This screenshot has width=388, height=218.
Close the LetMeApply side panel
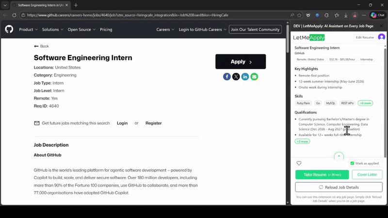pyautogui.click(x=381, y=26)
